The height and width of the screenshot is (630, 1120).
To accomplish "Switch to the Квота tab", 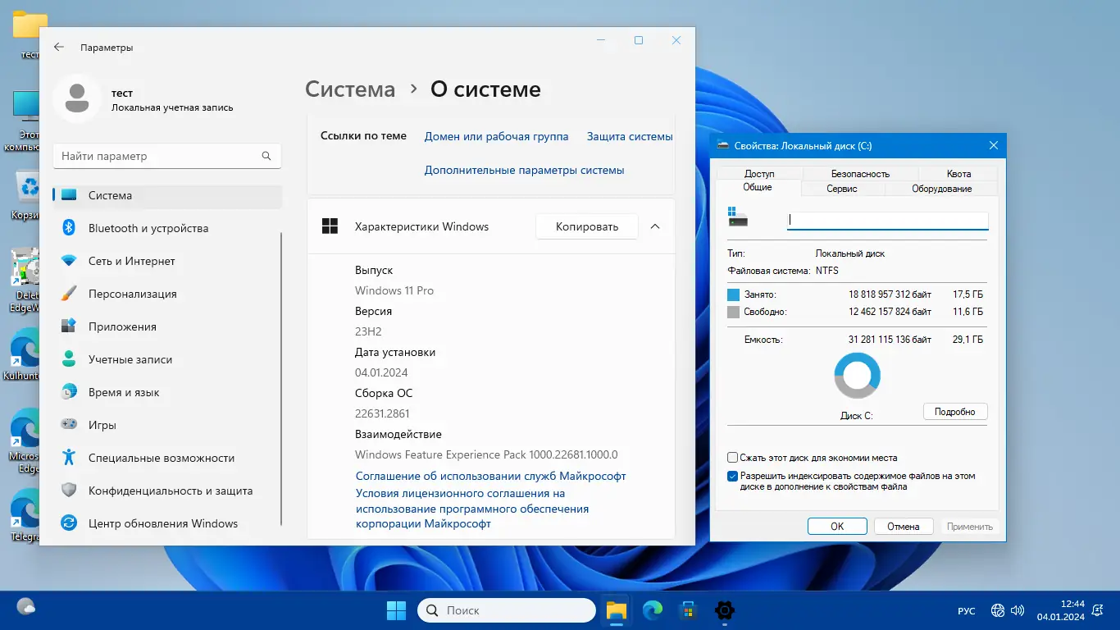I will (x=958, y=174).
